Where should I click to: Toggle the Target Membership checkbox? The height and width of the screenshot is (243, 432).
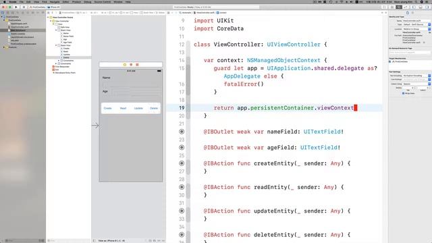coord(390,61)
